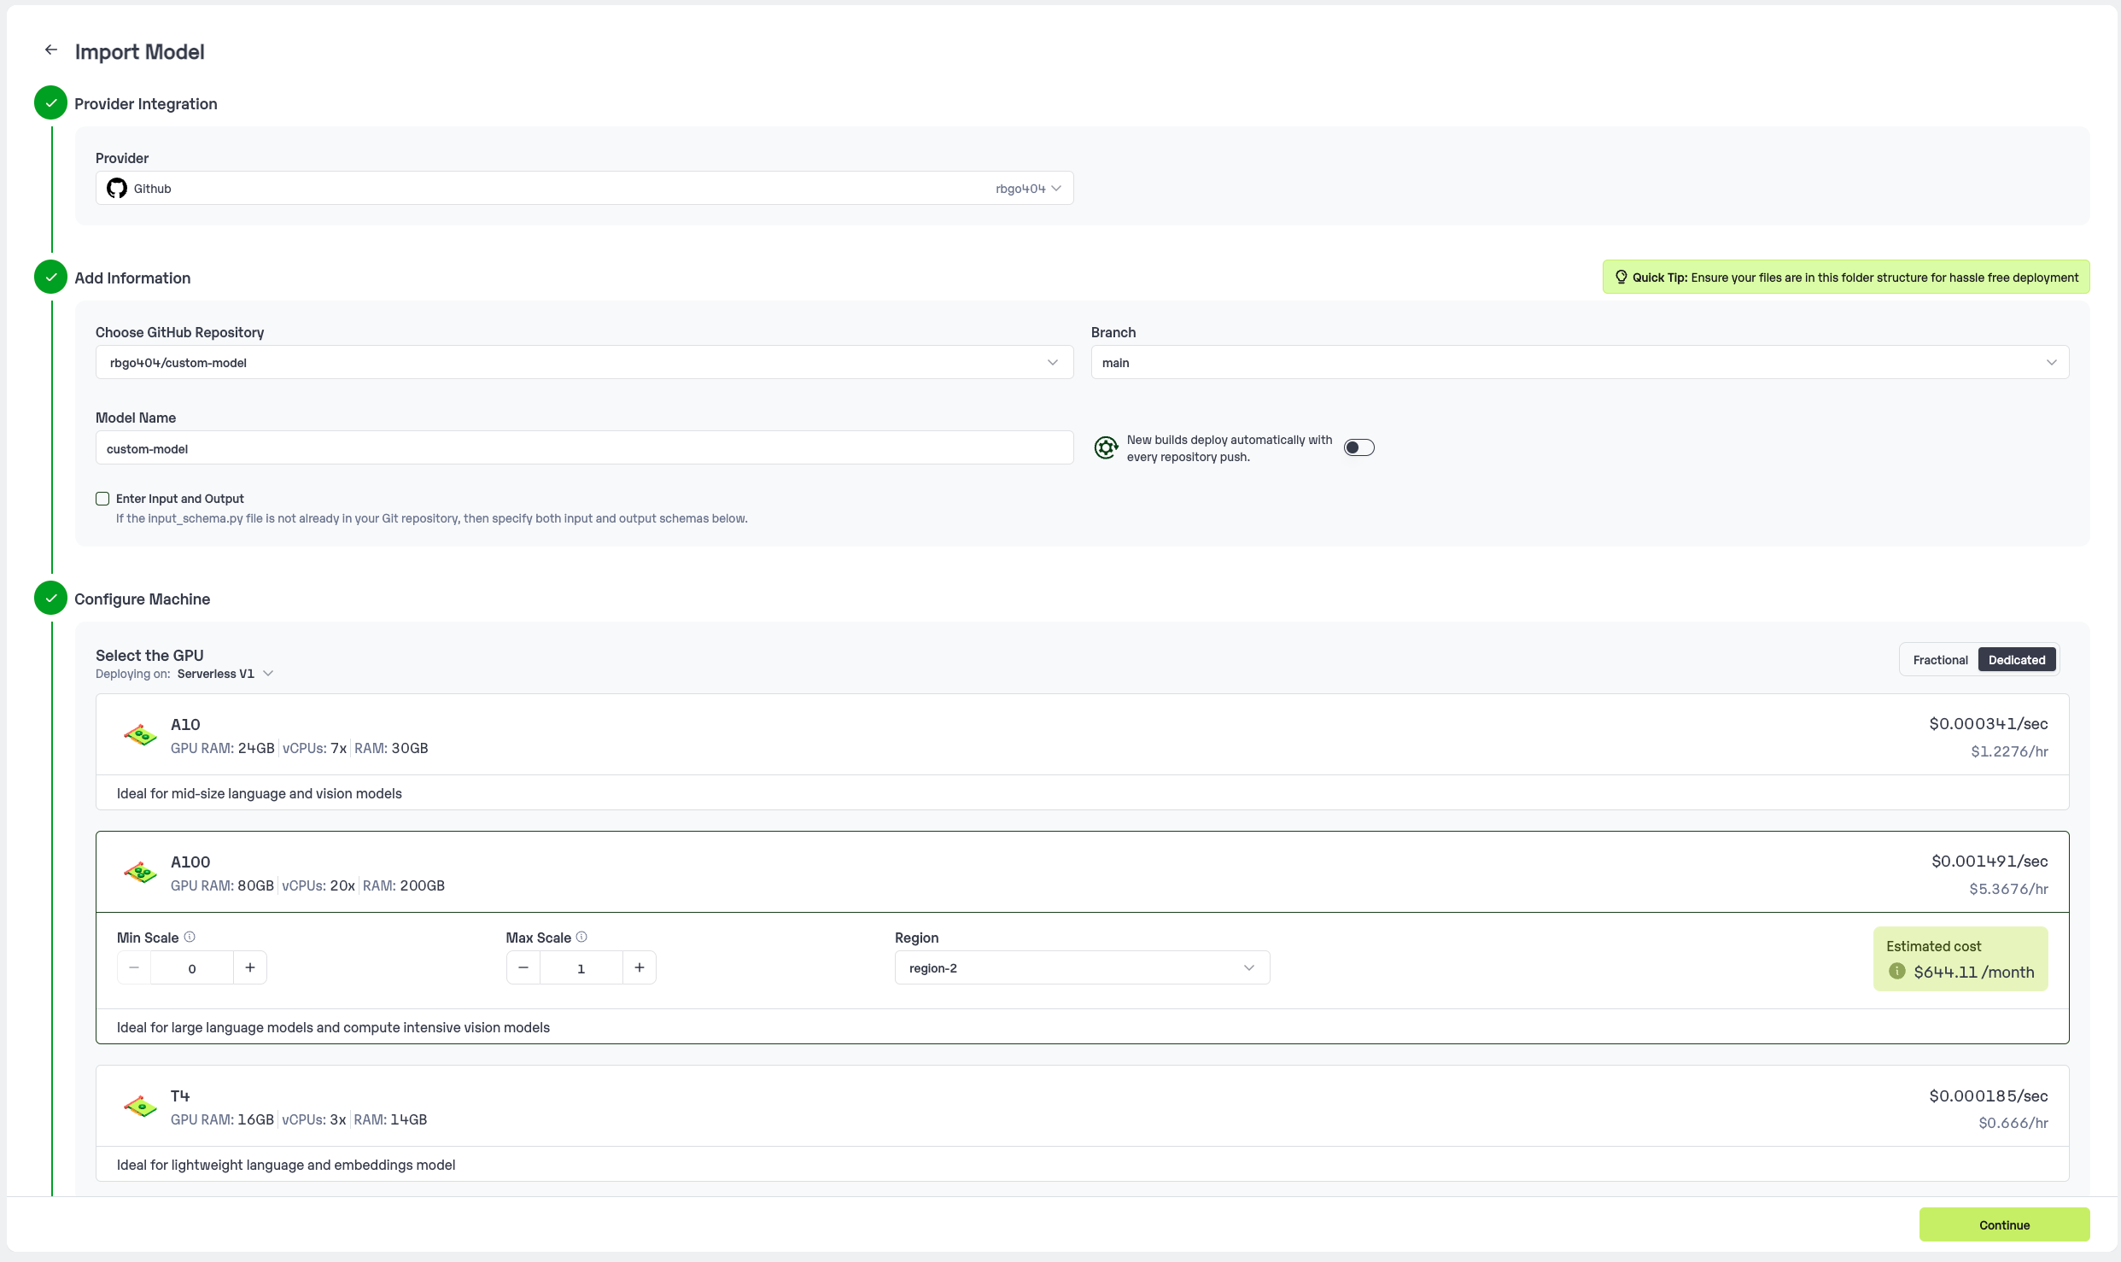Click the Min Scale info icon
This screenshot has height=1262, width=2121.
click(x=190, y=937)
